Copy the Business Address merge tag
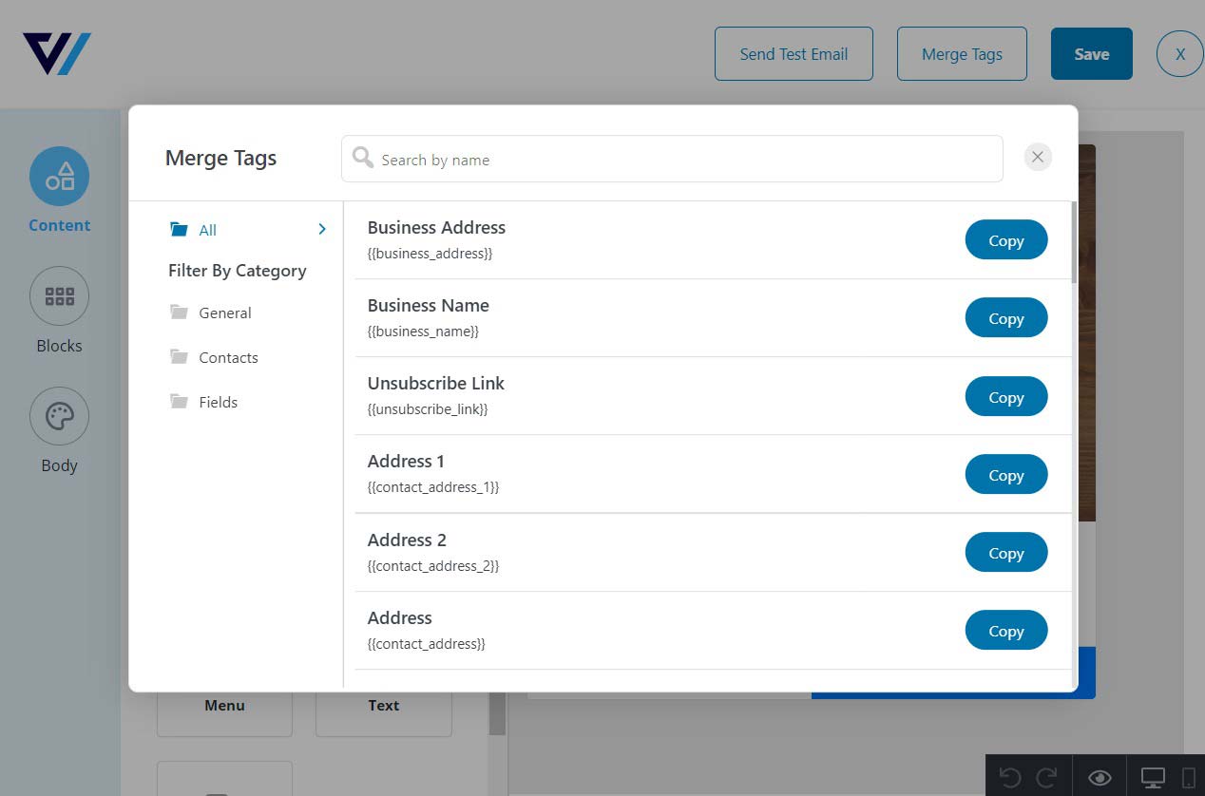Viewport: 1205px width, 796px height. (1005, 239)
